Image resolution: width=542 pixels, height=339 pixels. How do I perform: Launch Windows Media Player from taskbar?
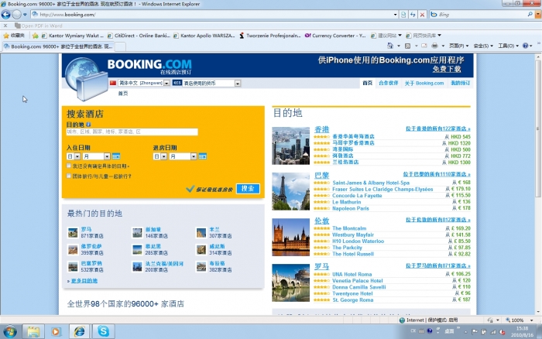coord(55,330)
